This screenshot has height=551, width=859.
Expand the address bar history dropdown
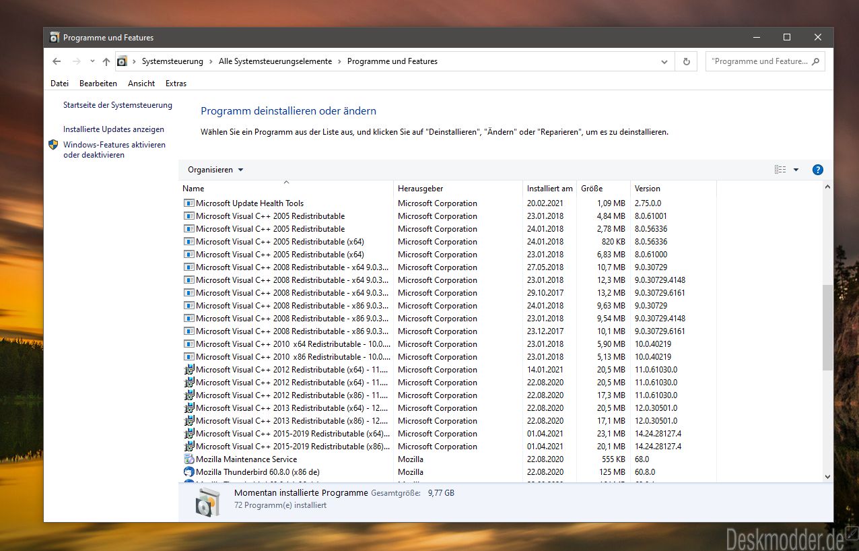[664, 61]
